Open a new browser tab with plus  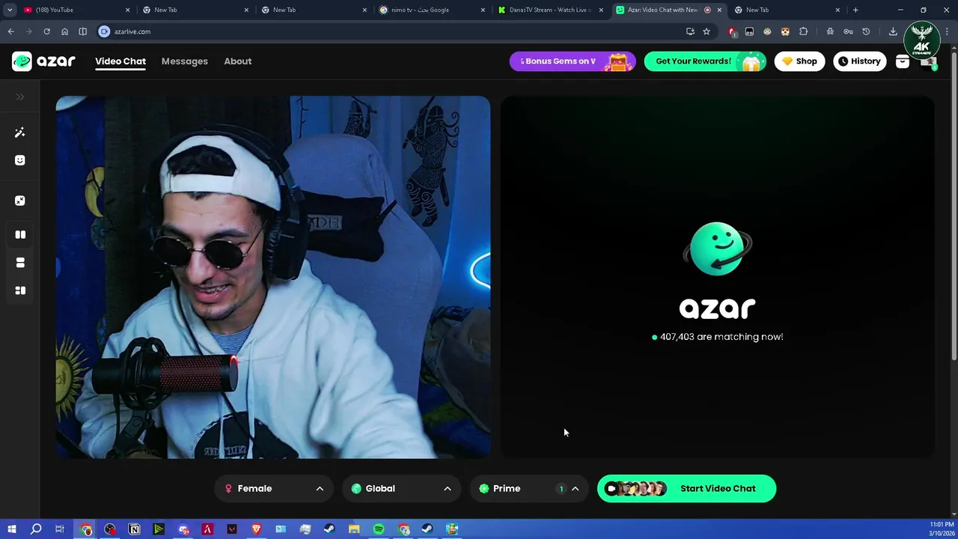[x=855, y=10]
